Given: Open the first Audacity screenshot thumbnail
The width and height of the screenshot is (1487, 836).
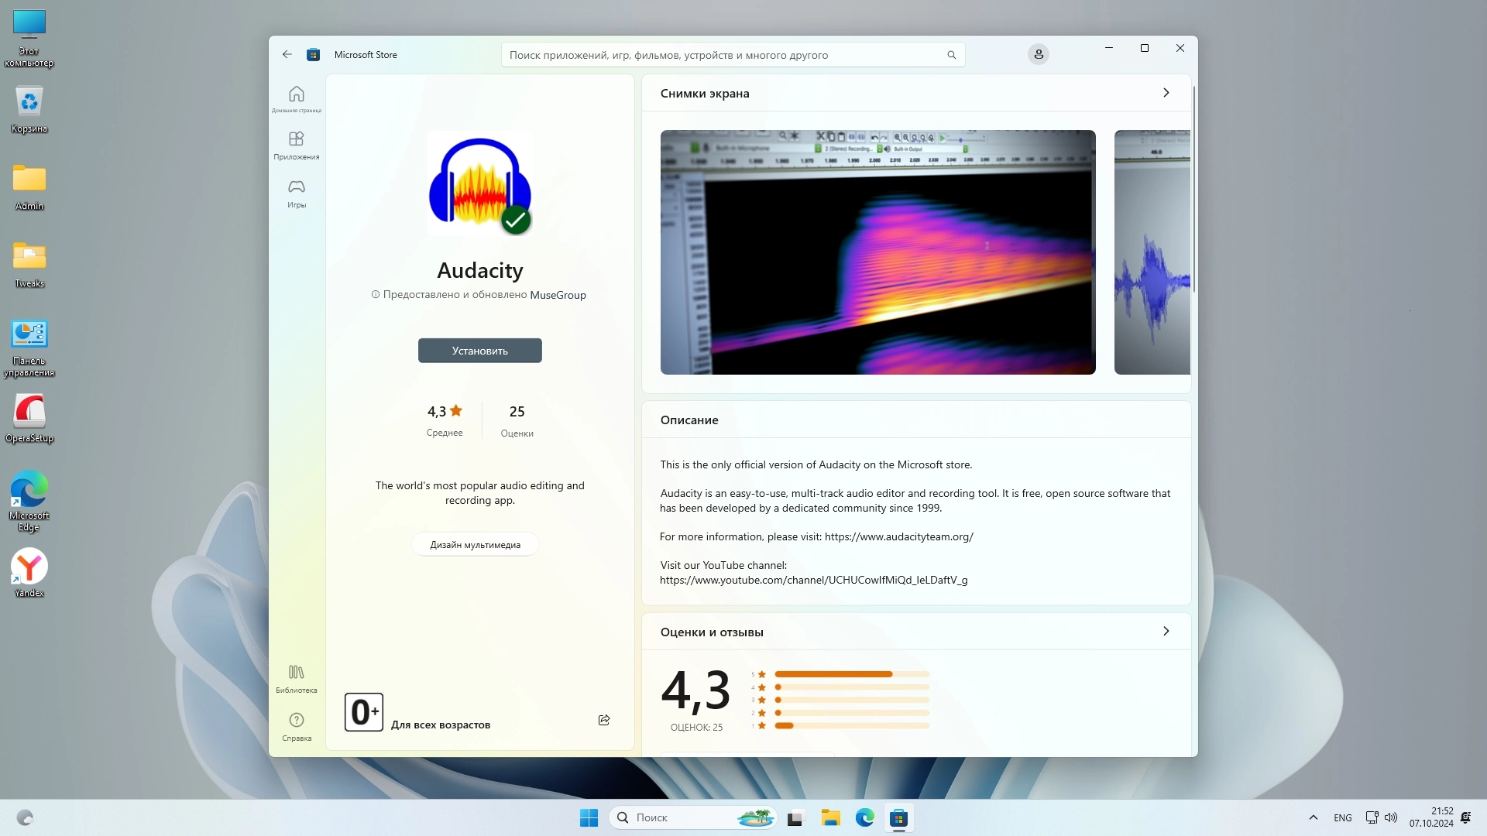Looking at the screenshot, I should (877, 252).
